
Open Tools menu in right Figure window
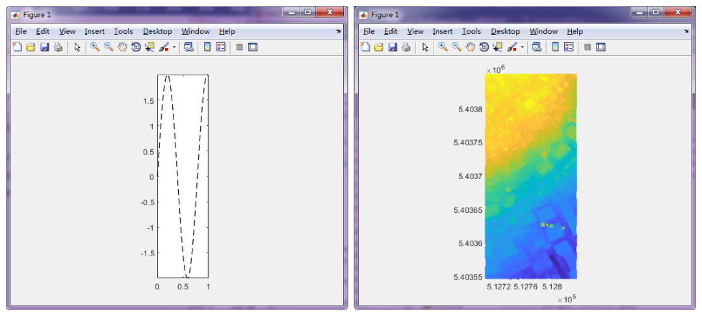(471, 31)
